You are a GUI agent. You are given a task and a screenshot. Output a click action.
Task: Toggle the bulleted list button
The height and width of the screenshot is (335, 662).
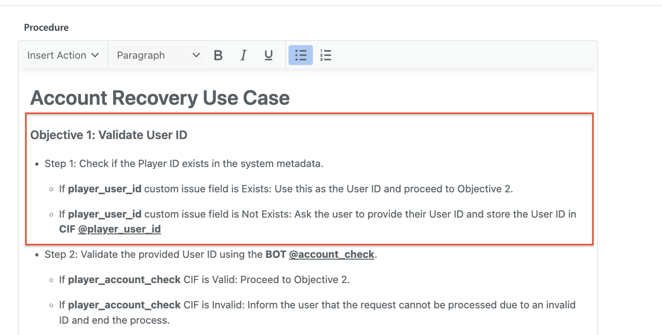pos(301,56)
